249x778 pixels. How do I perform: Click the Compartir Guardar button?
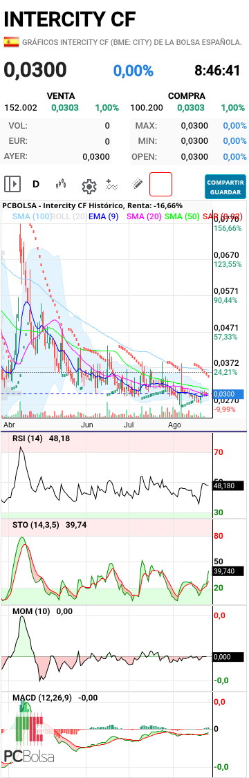[225, 187]
